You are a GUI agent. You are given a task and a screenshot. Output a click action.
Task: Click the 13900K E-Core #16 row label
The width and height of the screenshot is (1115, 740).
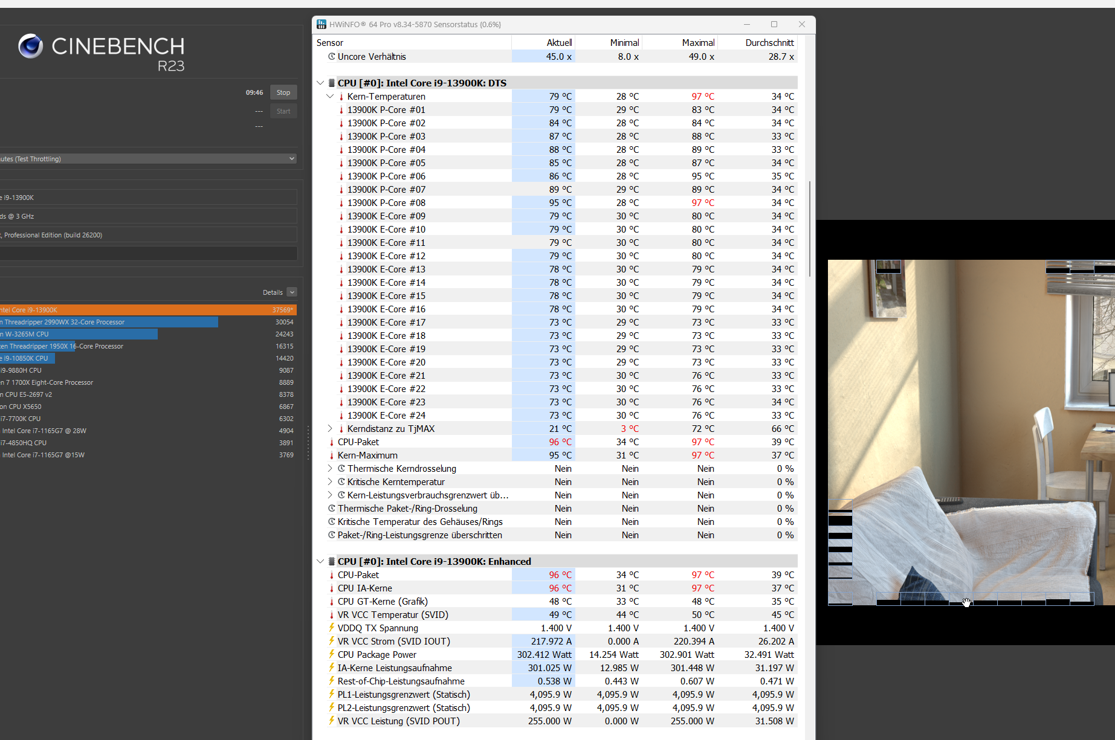click(x=386, y=309)
